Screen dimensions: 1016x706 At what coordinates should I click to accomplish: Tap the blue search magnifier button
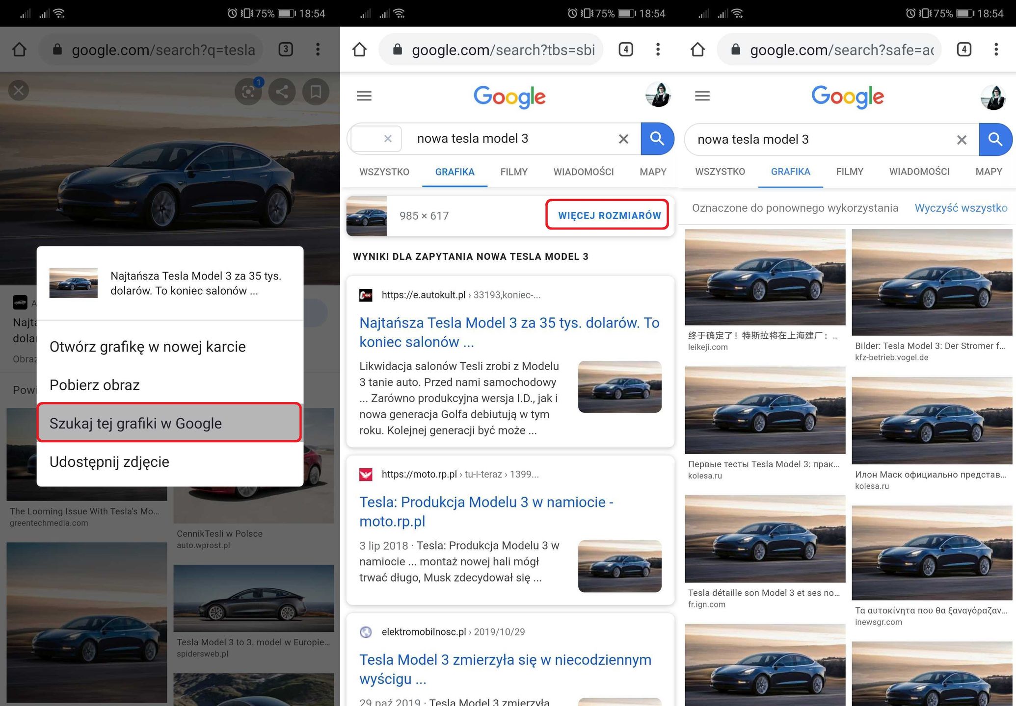point(657,139)
